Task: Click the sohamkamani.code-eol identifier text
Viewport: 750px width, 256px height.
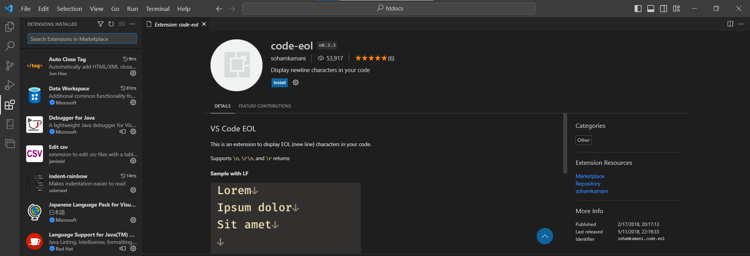Action: pos(641,239)
